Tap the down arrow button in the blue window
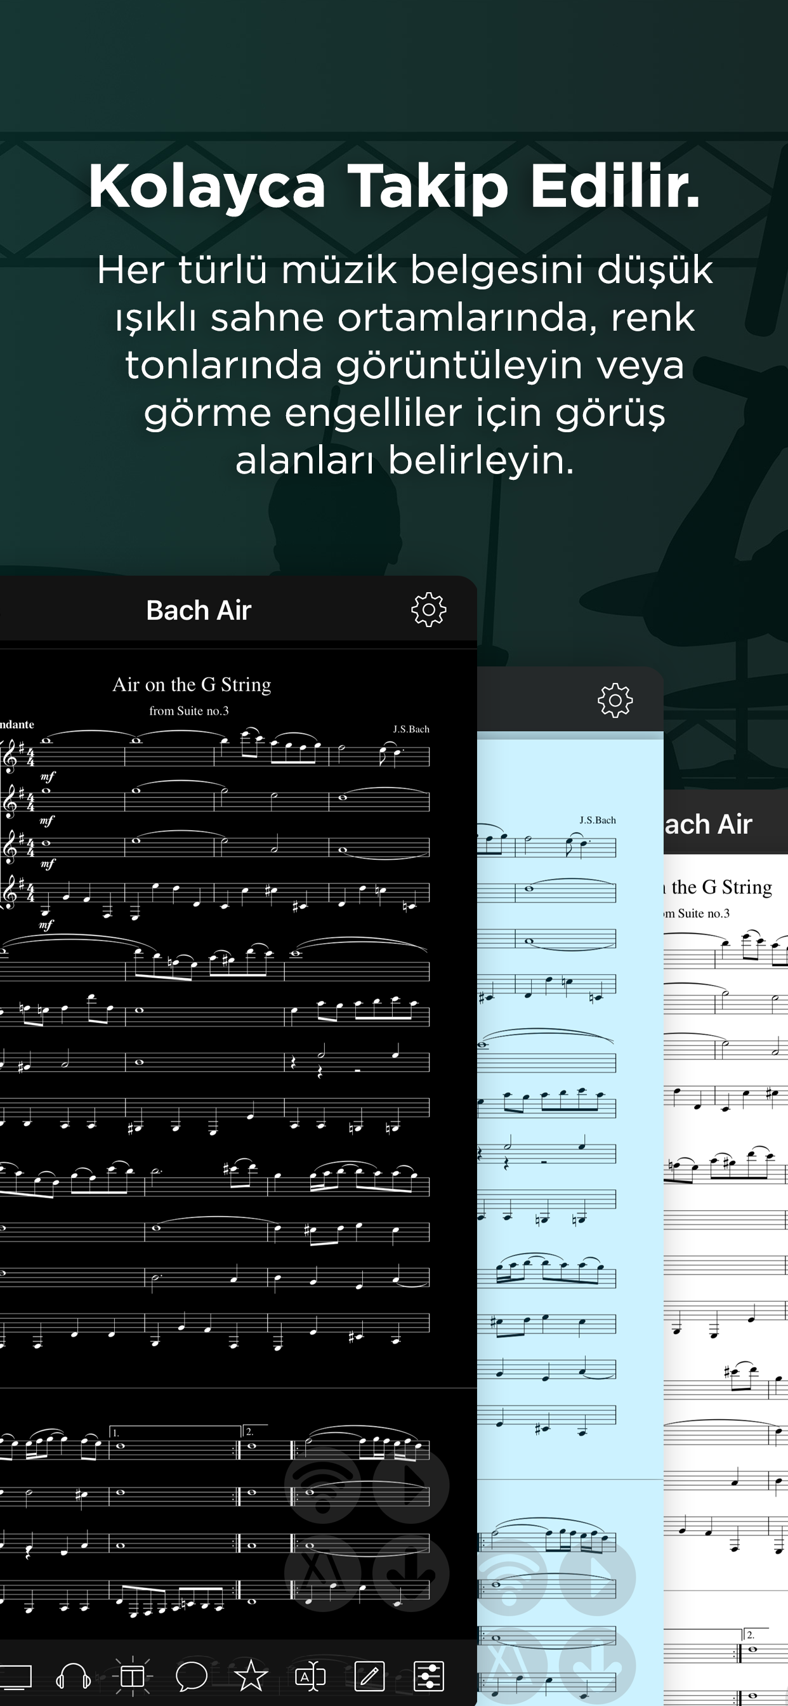788x1706 pixels. point(597,1665)
